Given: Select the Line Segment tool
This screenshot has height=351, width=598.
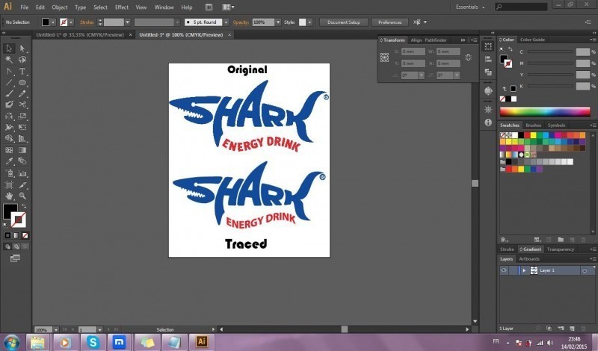Looking at the screenshot, I should point(9,82).
